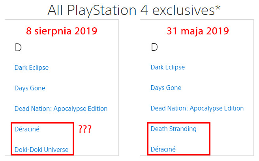Click Days Gone in the August 2019 list
Viewport: 259px width, 161px height.
point(30,88)
